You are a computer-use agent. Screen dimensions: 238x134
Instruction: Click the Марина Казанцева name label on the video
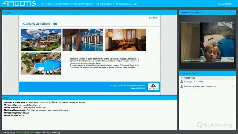point(193,60)
